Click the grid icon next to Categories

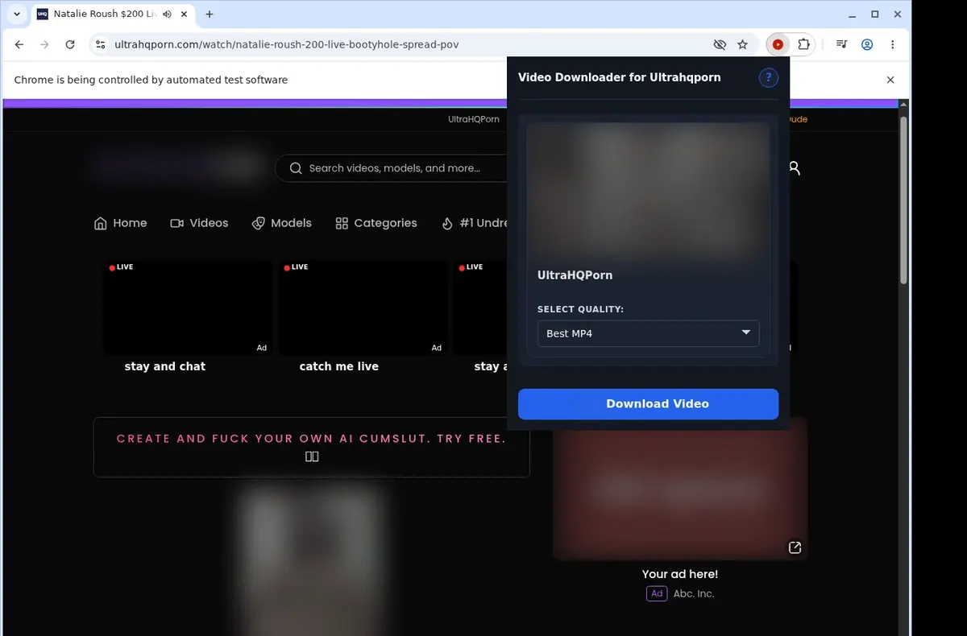[x=342, y=224]
